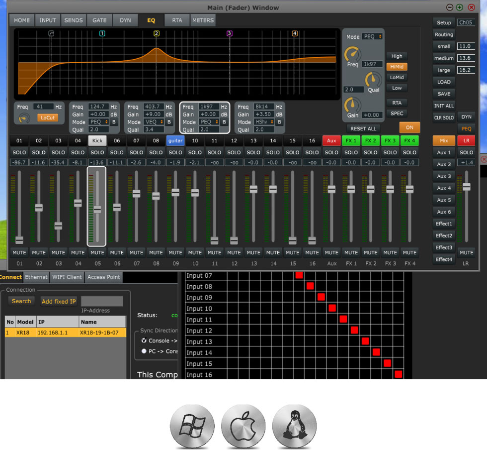Image resolution: width=487 pixels, height=450 pixels.
Task: Open the HShv mode dropdown
Action: [264, 122]
